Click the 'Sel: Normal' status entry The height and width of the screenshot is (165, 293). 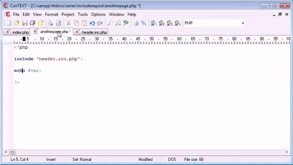tap(82, 159)
